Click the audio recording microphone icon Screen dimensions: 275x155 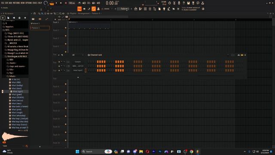tap(179, 3)
